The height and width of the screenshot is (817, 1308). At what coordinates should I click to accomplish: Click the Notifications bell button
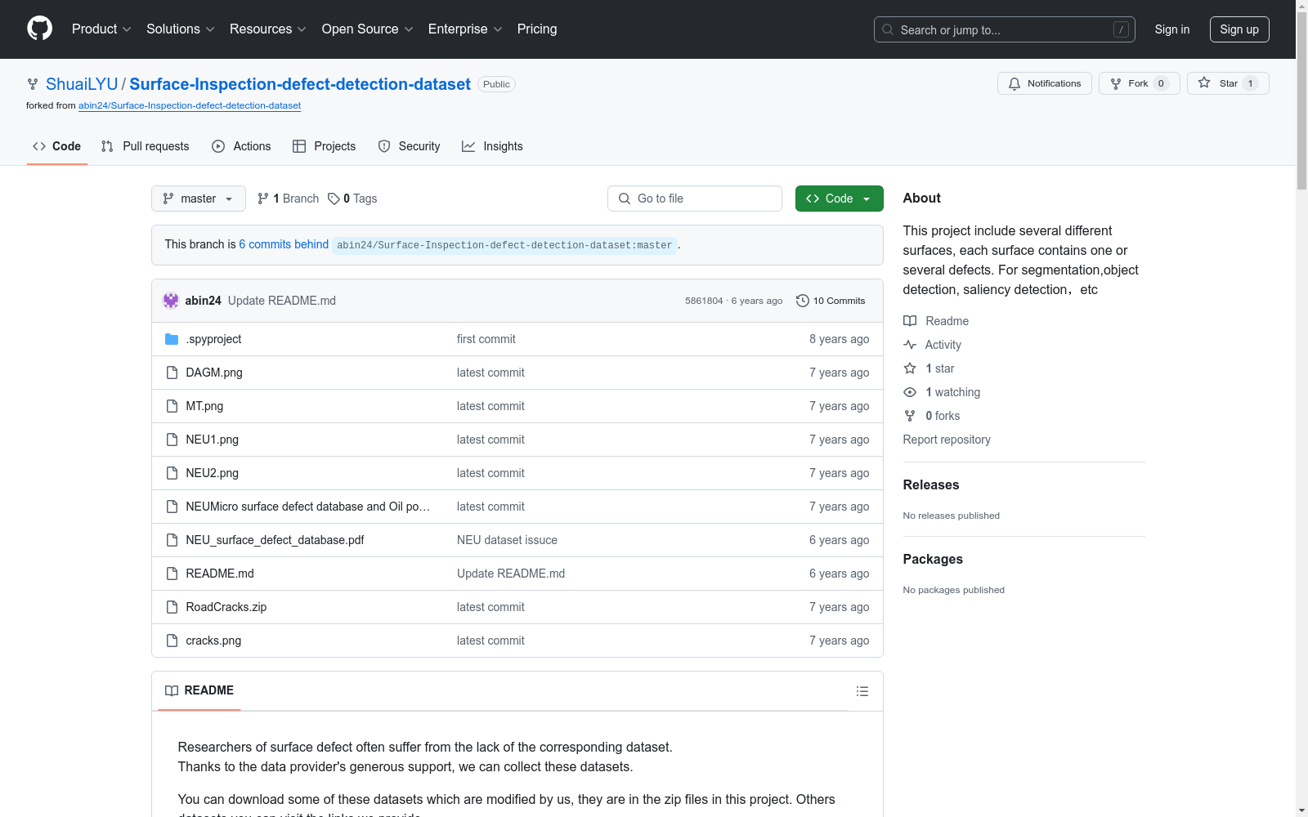(x=1044, y=83)
